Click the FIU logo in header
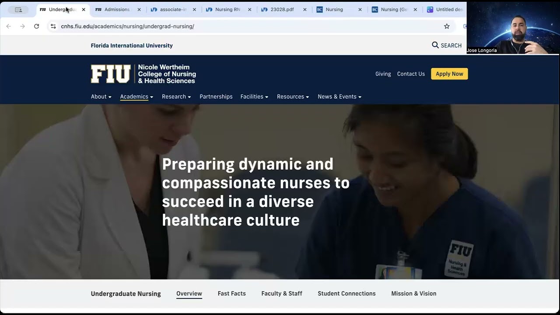The width and height of the screenshot is (560, 315). [x=111, y=74]
